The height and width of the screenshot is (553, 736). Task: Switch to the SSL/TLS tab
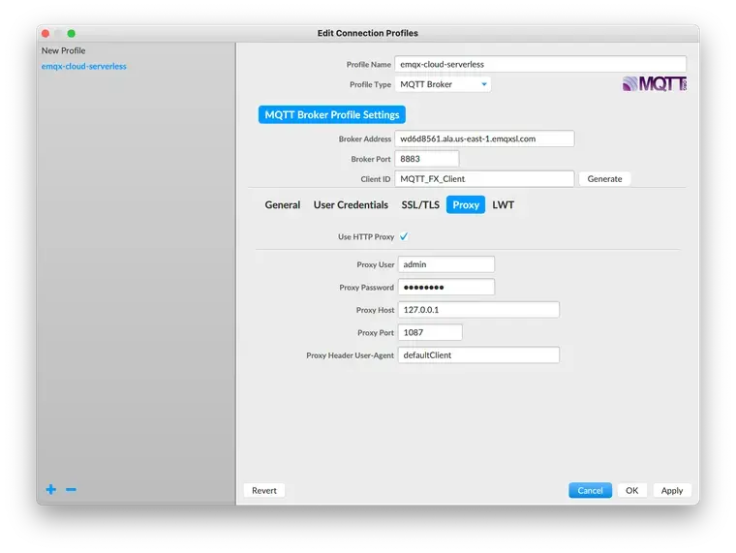(x=420, y=204)
